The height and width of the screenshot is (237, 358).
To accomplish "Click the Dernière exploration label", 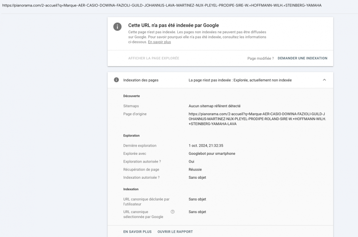I will pyautogui.click(x=140, y=145).
